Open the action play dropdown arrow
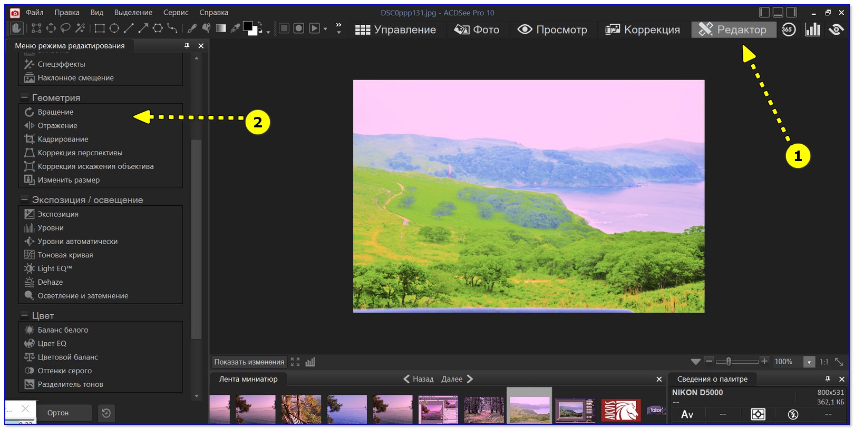Image resolution: width=854 pixels, height=429 pixels. (325, 29)
